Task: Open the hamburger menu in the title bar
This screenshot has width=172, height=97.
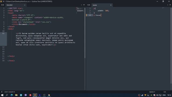Action: [x=3, y=1]
